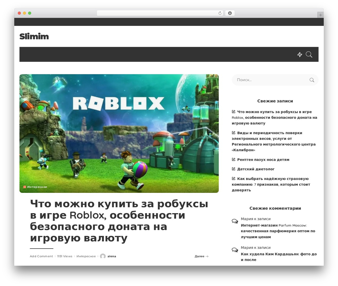Click the sidebar search magnifier icon
The width and height of the screenshot is (338, 286).
pyautogui.click(x=312, y=80)
